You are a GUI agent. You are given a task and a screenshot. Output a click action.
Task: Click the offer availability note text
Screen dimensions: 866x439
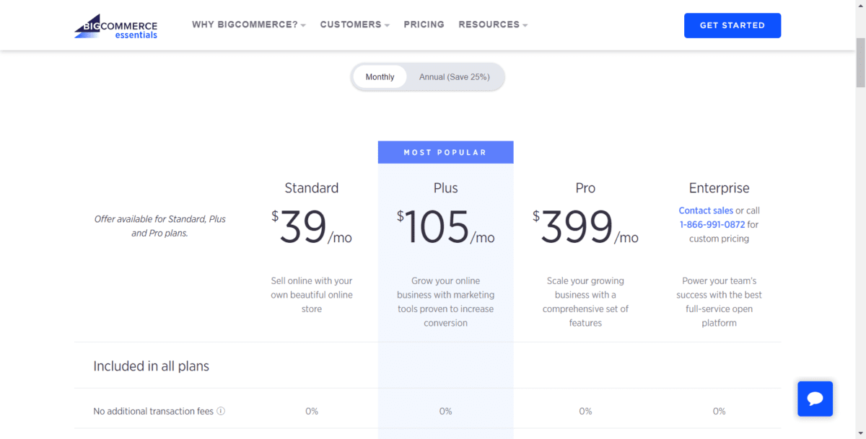click(x=159, y=226)
